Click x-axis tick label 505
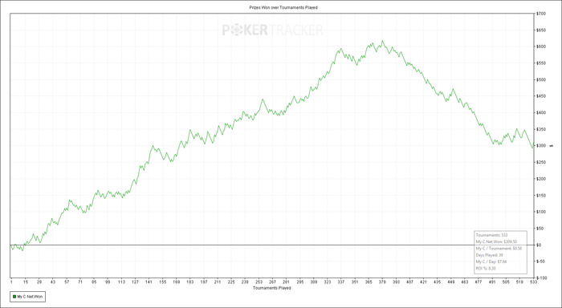Image resolution: width=562 pixels, height=308 pixels. click(506, 282)
